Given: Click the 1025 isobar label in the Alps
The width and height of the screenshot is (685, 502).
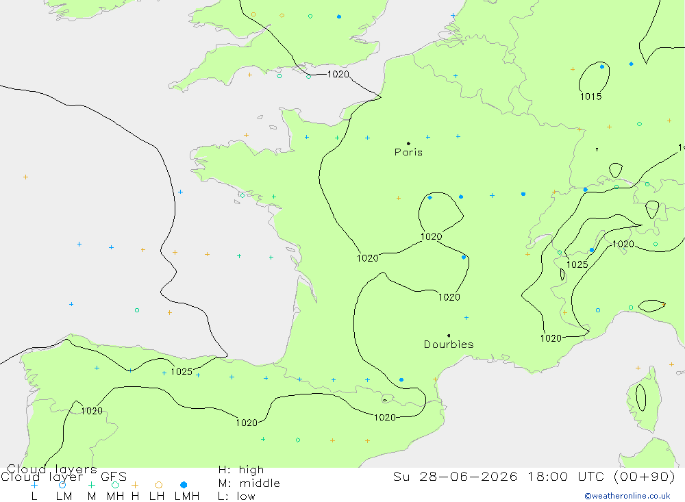Looking at the screenshot, I should tap(577, 264).
